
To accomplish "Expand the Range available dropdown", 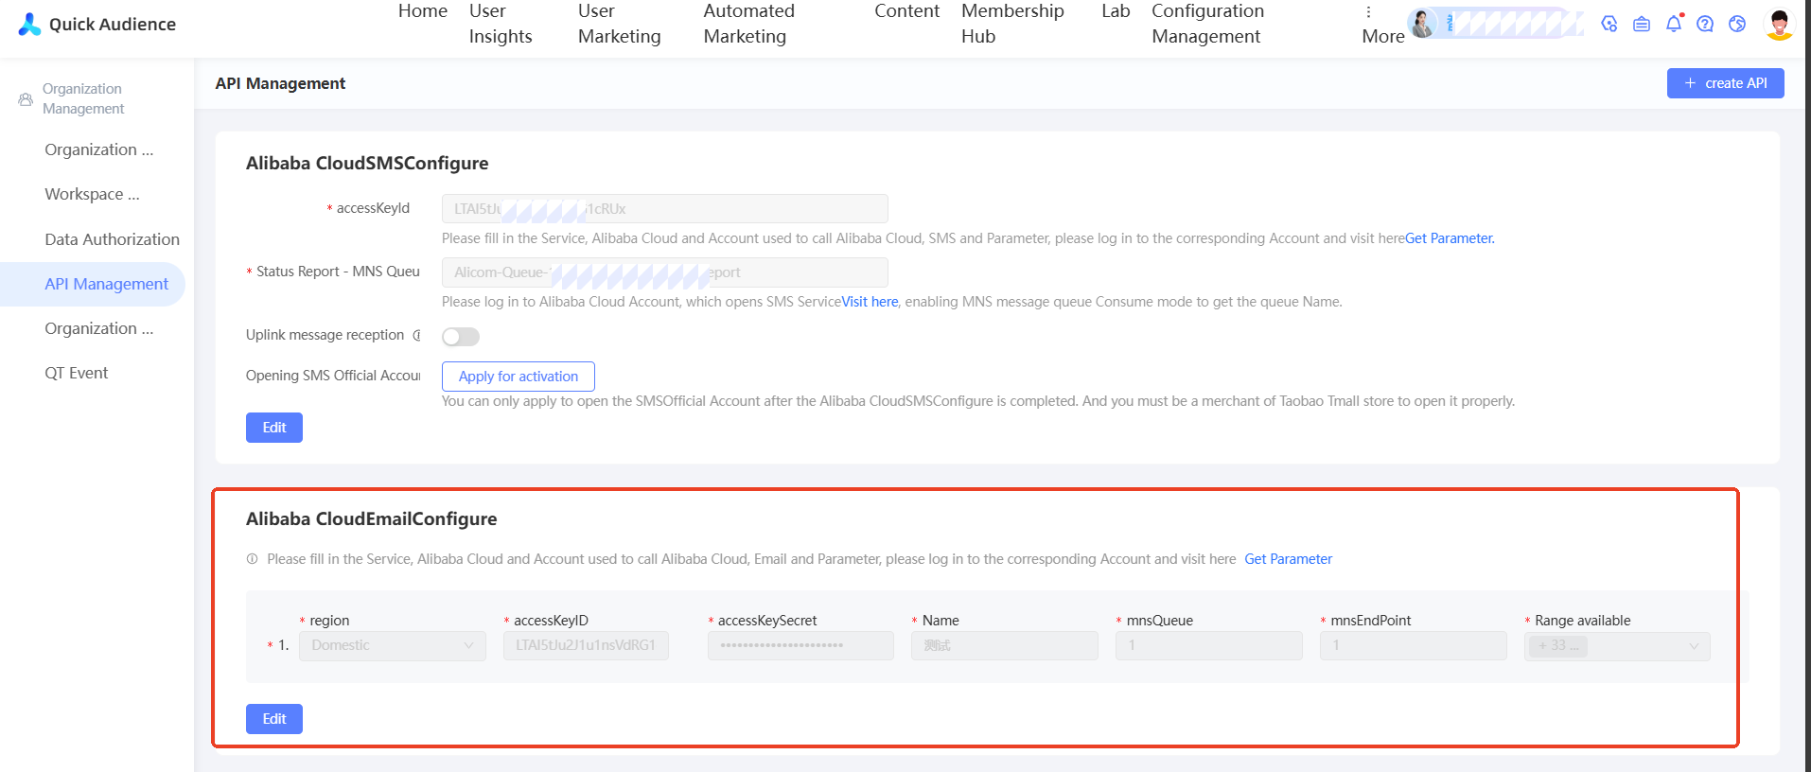I will click(1617, 646).
